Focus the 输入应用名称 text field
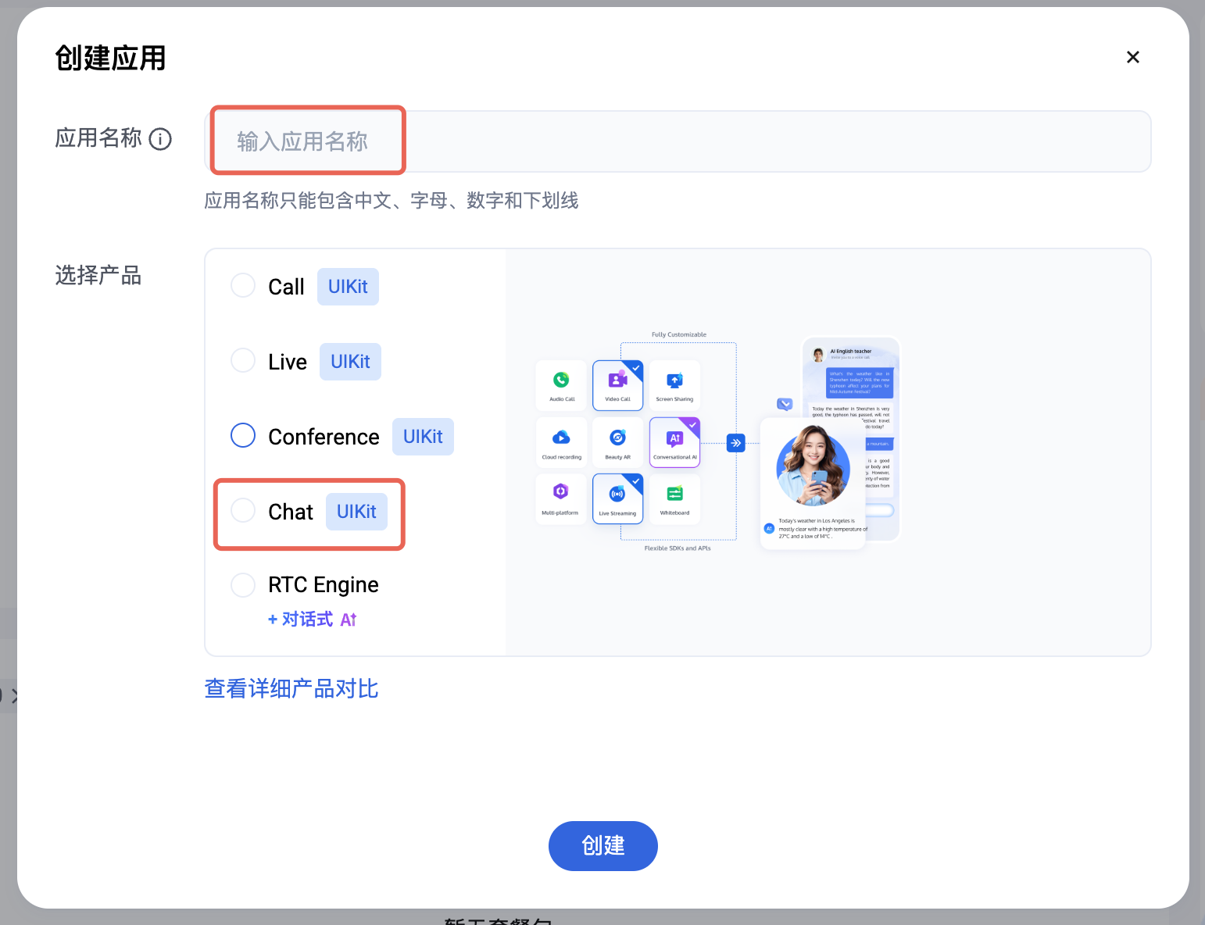The width and height of the screenshot is (1205, 925). 677,141
